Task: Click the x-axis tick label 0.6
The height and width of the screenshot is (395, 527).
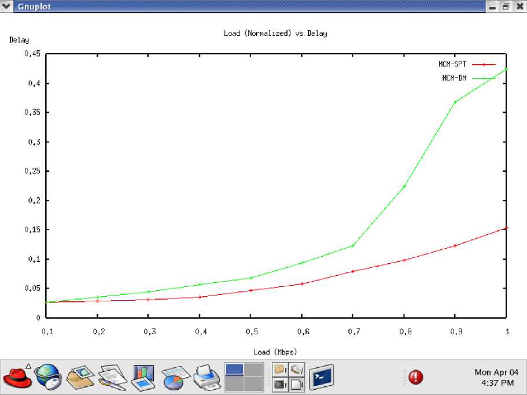Action: [x=303, y=331]
